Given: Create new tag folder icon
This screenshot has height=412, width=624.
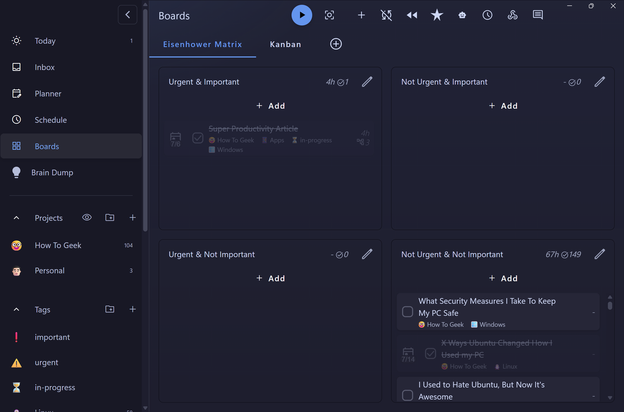Looking at the screenshot, I should tap(110, 309).
